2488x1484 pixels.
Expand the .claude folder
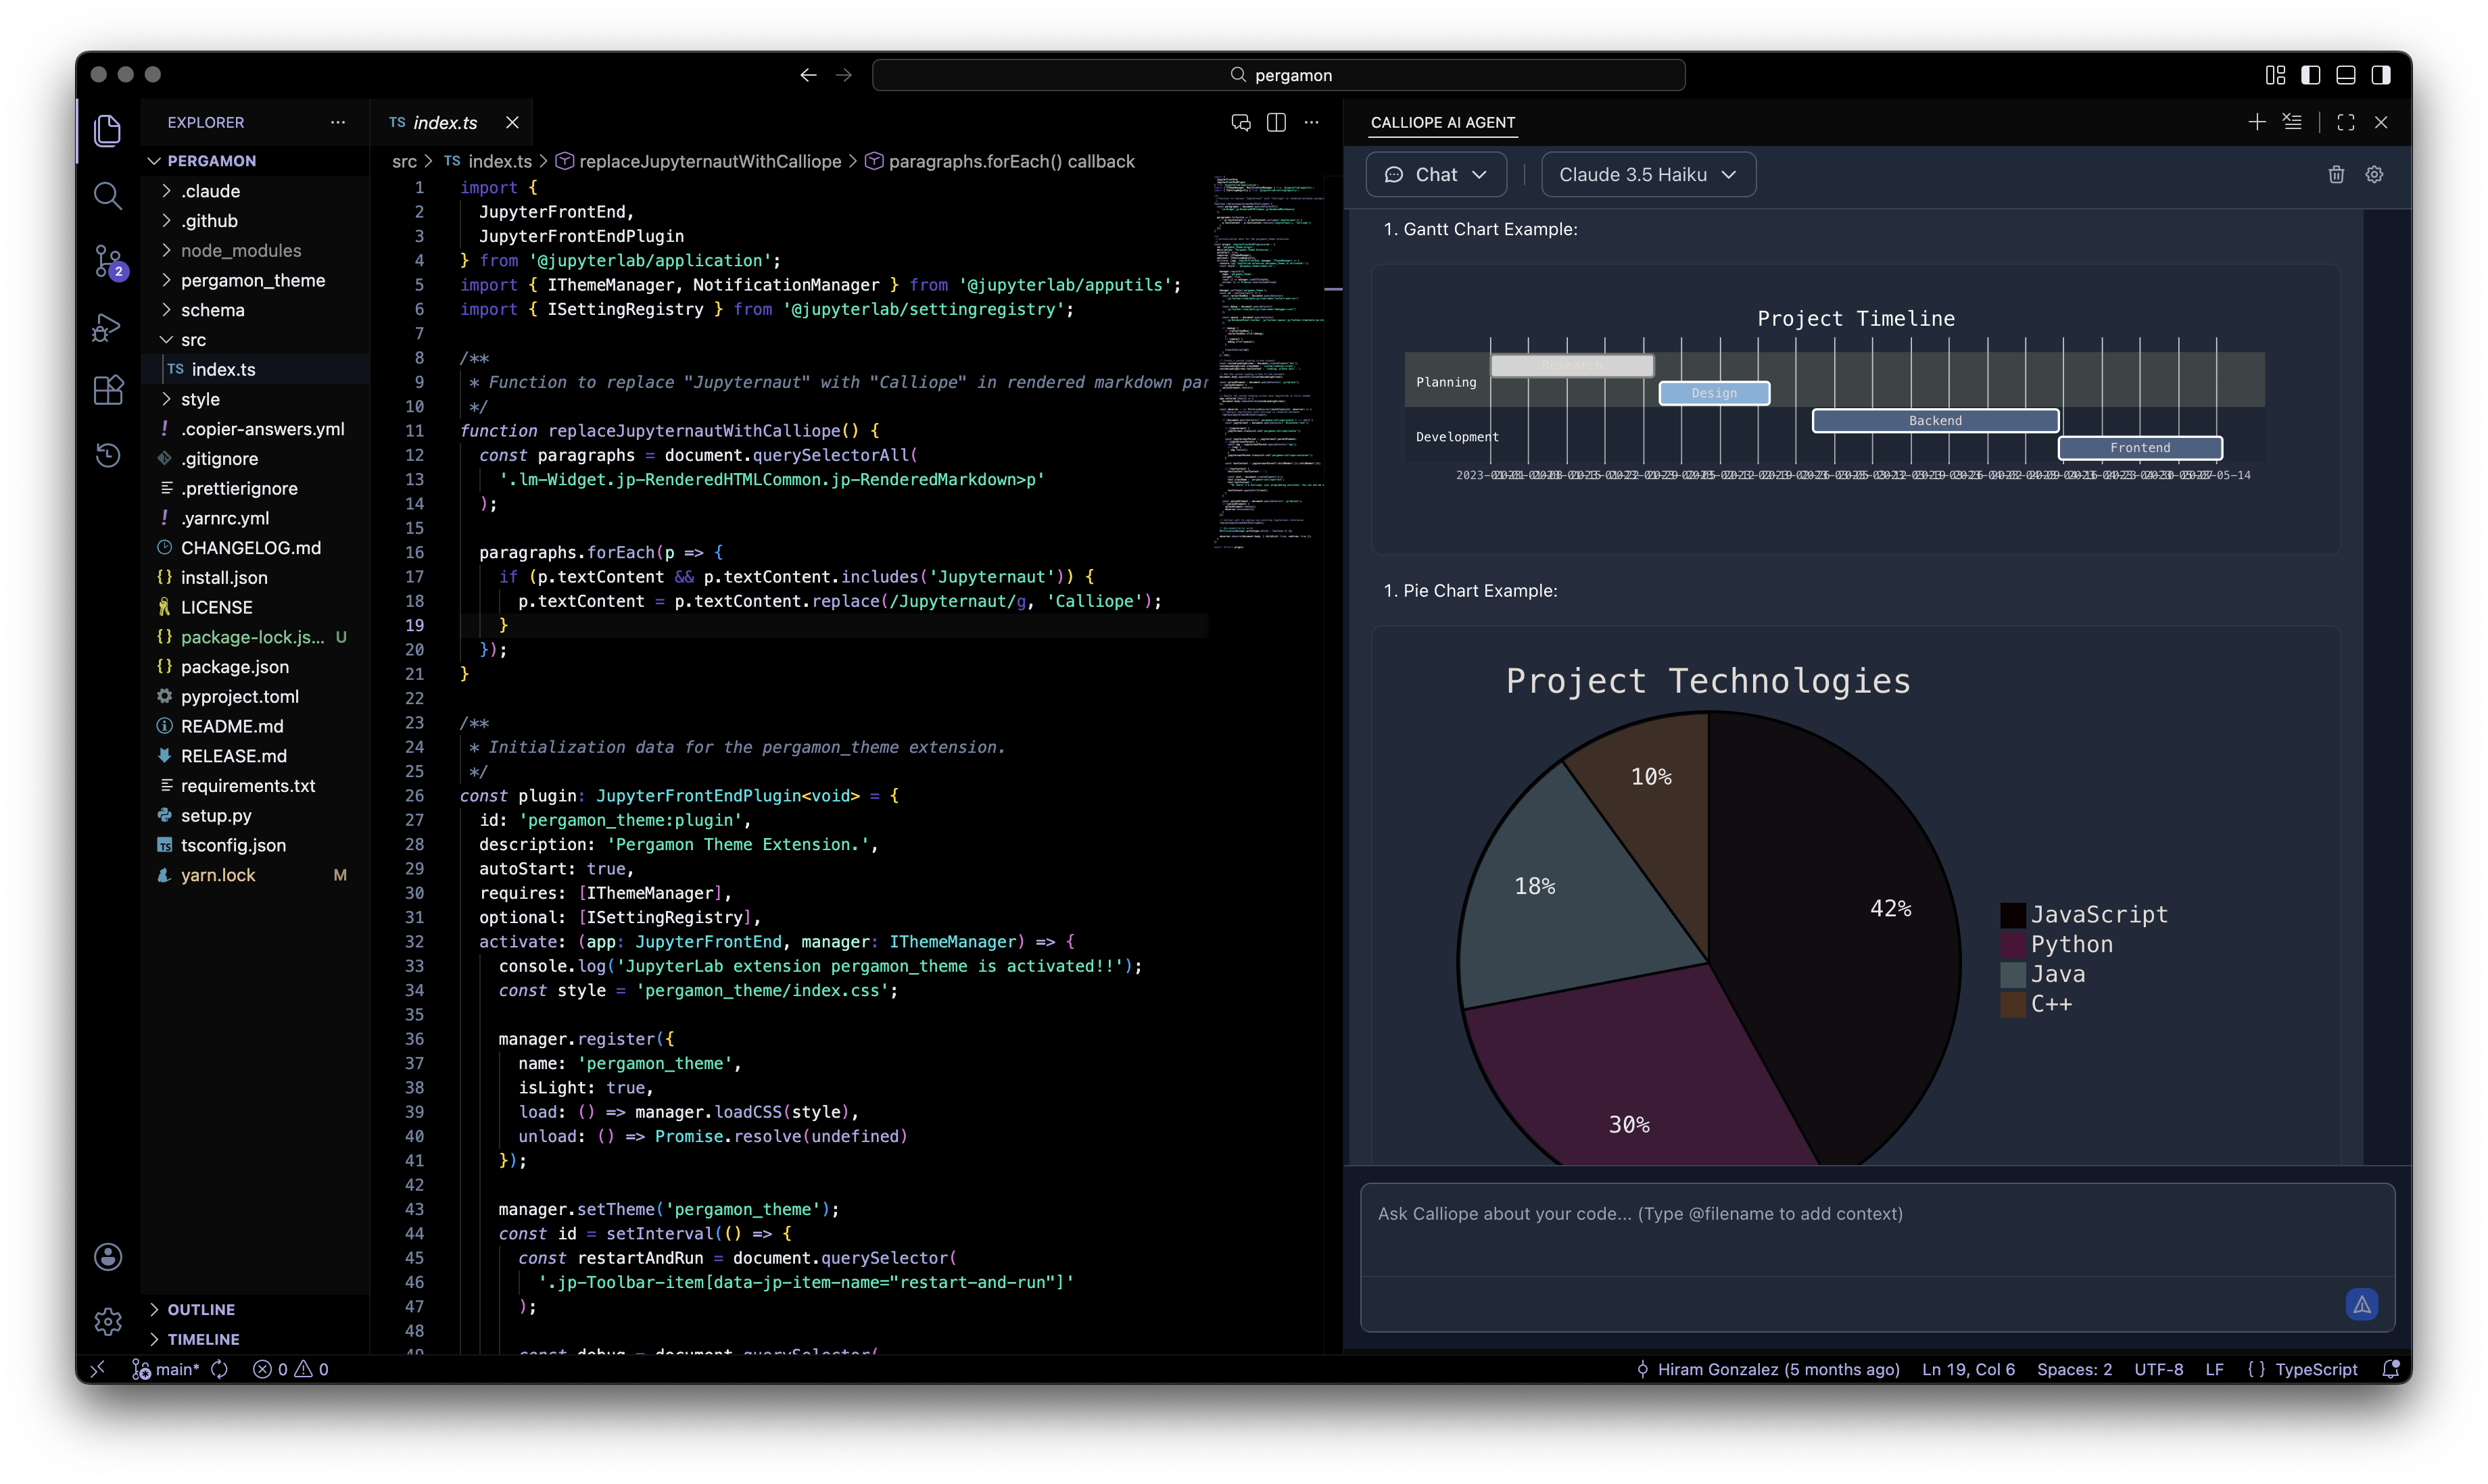(x=256, y=191)
